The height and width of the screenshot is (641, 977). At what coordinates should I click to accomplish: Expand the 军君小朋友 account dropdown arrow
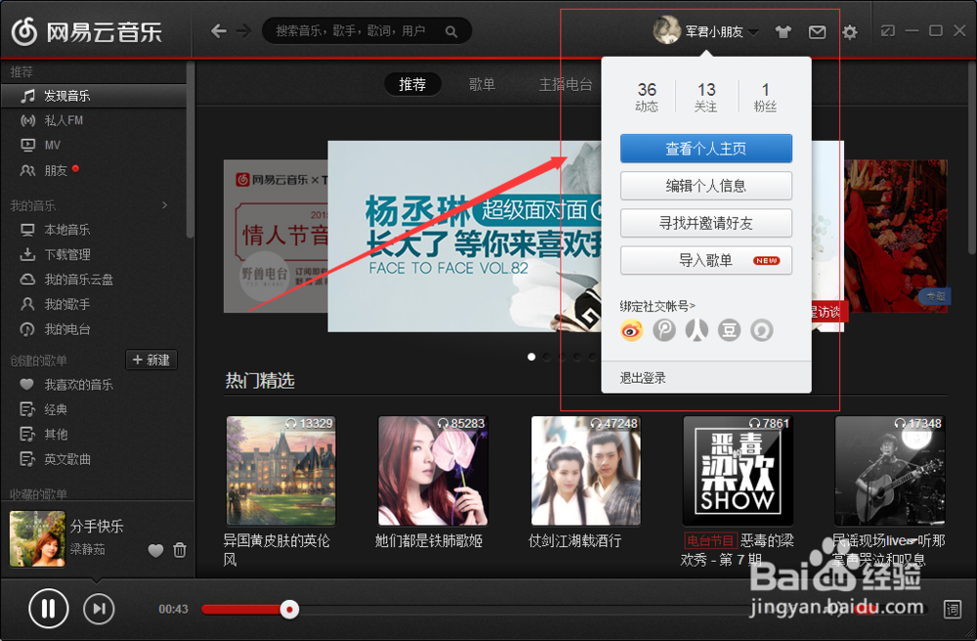click(753, 32)
